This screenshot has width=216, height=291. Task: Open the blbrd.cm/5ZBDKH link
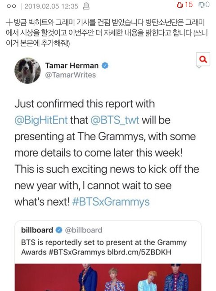(139, 252)
